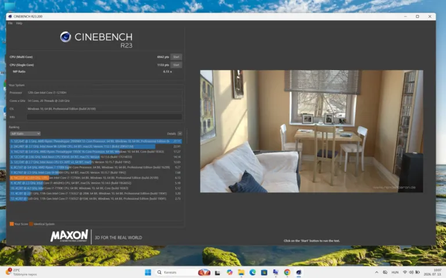Screen dimensions: 446x278
Task: Click the 1133 pts single core score
Action: click(x=163, y=65)
